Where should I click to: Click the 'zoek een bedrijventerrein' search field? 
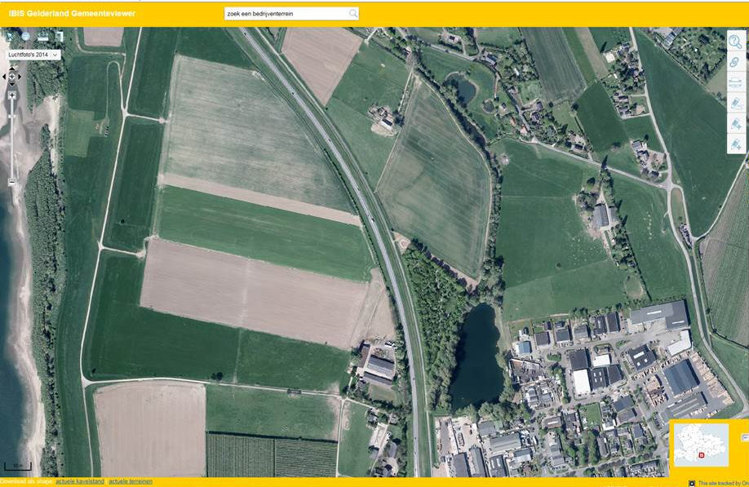pos(286,14)
